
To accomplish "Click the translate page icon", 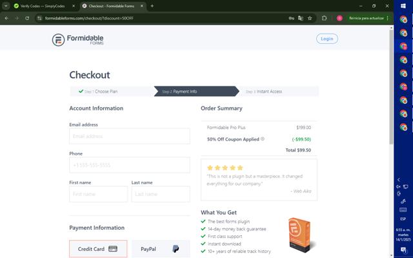I will coord(301,18).
